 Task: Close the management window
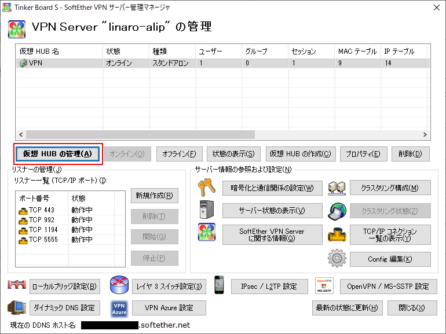(x=437, y=8)
